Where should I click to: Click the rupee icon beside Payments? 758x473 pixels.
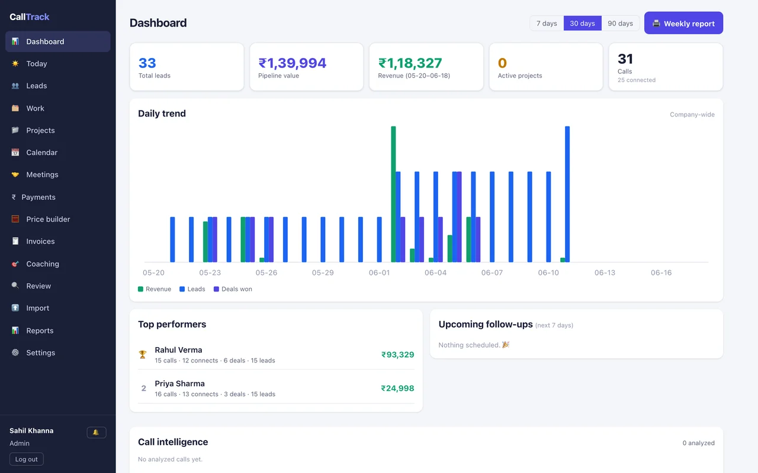(14, 197)
